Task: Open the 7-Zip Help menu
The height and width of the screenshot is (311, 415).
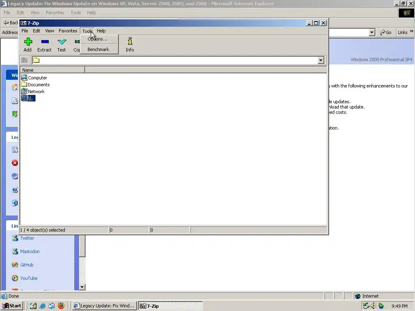Action: coord(101,31)
